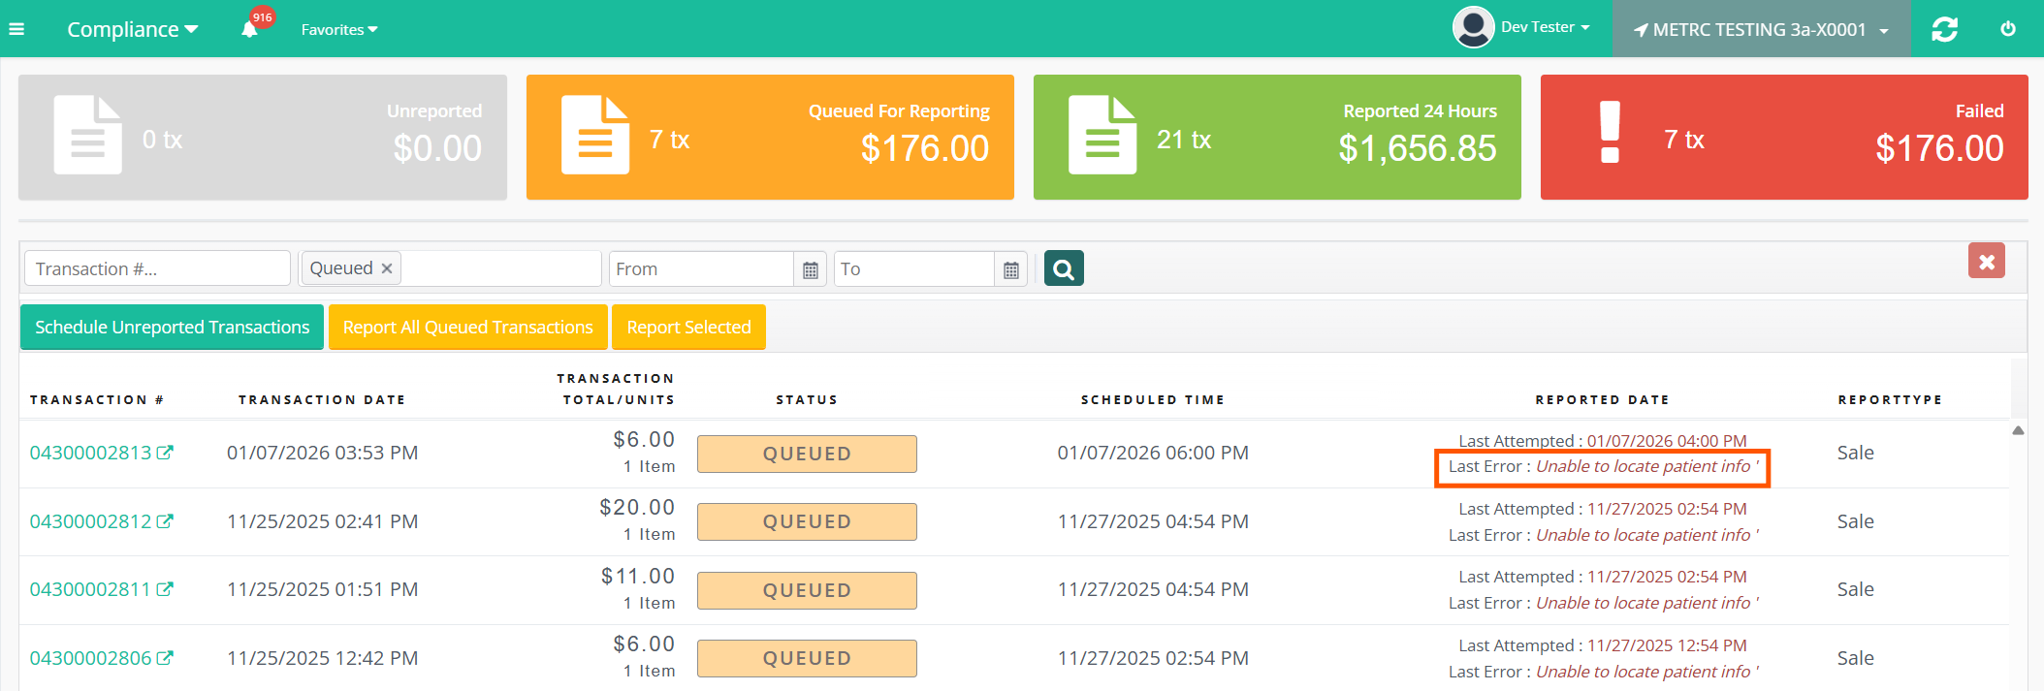Open the Queued For Reporting card
Viewport: 2044px width, 691px height.
coord(770,138)
